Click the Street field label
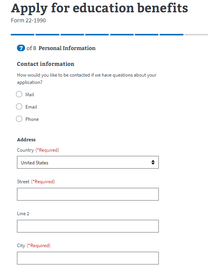Viewport: 217px width, 271px height. (x=23, y=182)
